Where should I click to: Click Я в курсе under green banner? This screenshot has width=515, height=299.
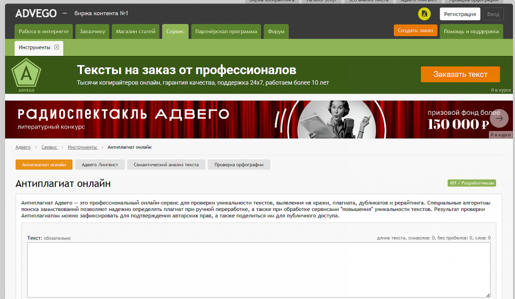[500, 90]
